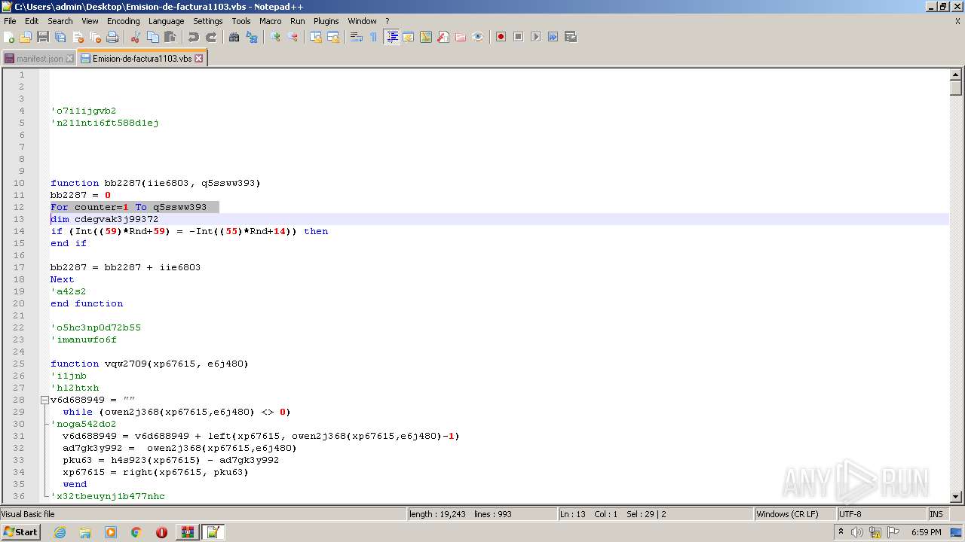This screenshot has height=542, width=965.
Task: Click the Copy toolbar icon
Action: click(x=153, y=37)
